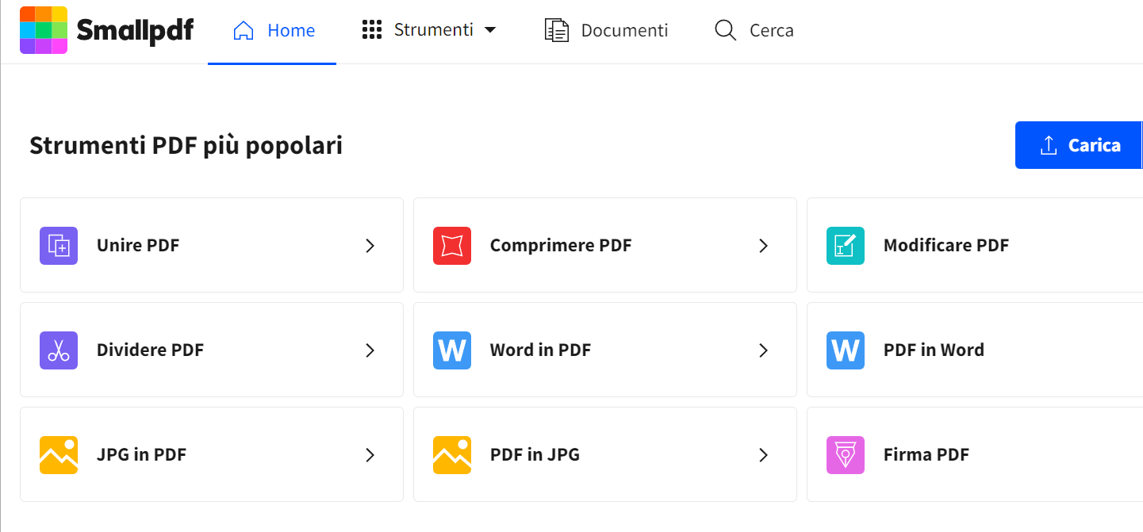Open the Word in PDF tool
The width and height of the screenshot is (1143, 532).
[x=605, y=350]
